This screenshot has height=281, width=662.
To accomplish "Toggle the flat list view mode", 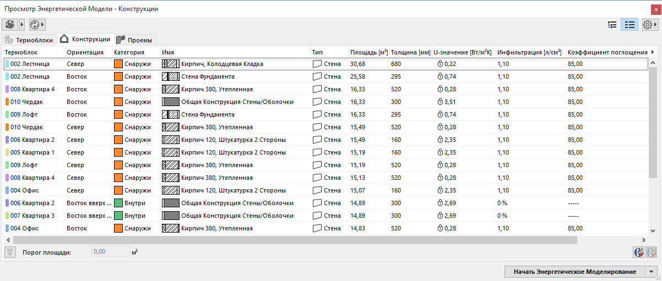I will pos(629,25).
